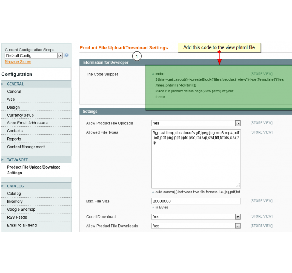Open Store Email Addresses configuration
The width and height of the screenshot is (292, 273).
tap(27, 123)
